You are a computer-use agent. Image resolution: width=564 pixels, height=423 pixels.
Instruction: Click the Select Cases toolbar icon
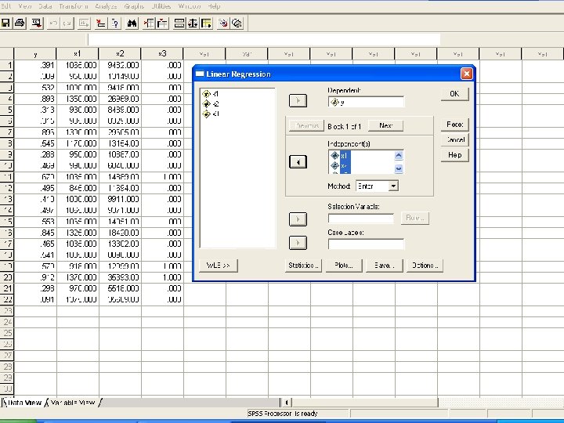tap(207, 23)
